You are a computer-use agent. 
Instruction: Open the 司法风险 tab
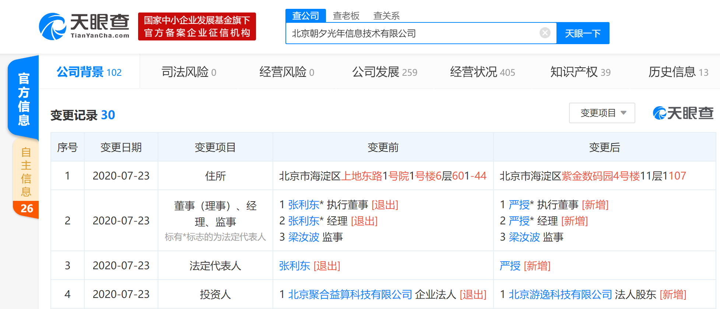[x=189, y=72]
